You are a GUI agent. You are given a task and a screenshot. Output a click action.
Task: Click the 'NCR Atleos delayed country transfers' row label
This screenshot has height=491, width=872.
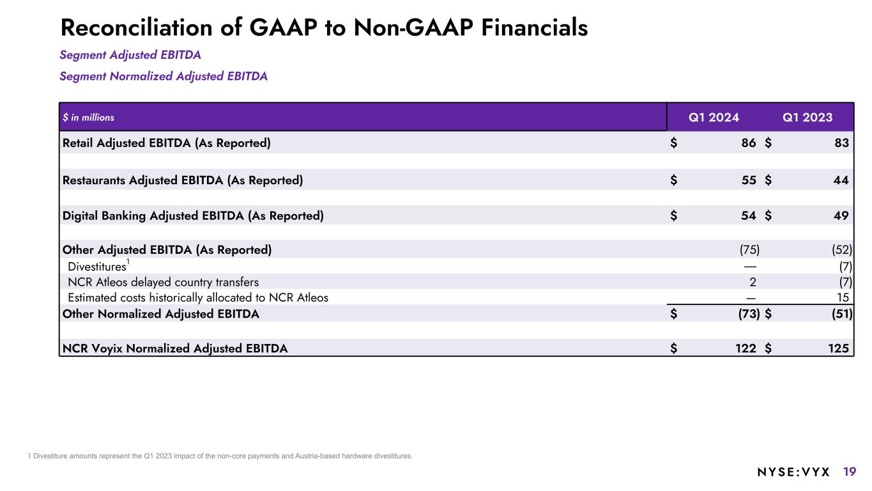tap(163, 282)
